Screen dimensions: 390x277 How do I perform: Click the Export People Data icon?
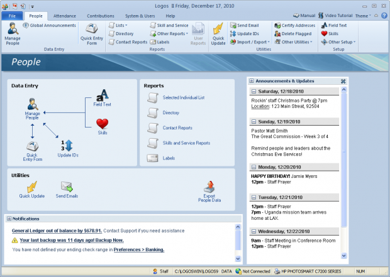[209, 187]
